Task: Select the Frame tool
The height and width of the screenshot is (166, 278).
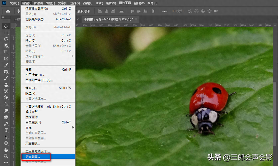Action: click(x=6, y=59)
